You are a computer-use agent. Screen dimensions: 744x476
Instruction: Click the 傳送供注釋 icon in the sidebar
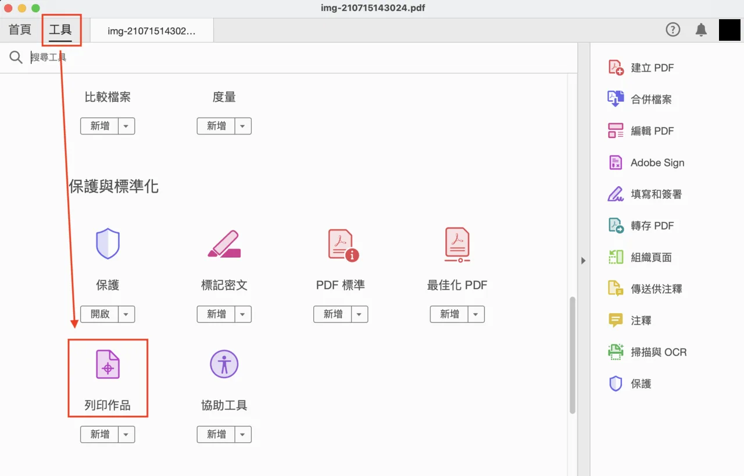[616, 289]
